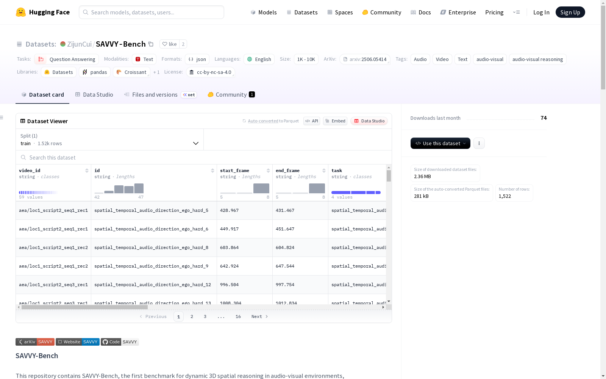Viewport: 606px width, 379px height.
Task: Go to the Next page of rows
Action: click(x=260, y=316)
